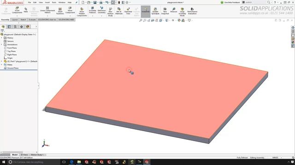Screen dimensions: 295x165
Task: Run Performance Evaluation
Action: point(192,11)
